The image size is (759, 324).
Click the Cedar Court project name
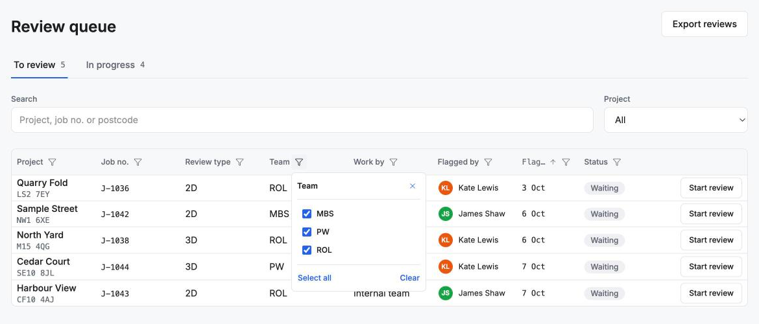43,262
